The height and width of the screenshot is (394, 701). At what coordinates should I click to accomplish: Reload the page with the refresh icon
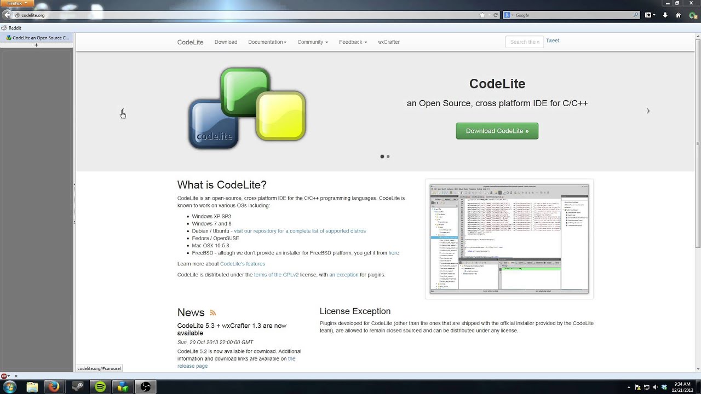496,15
